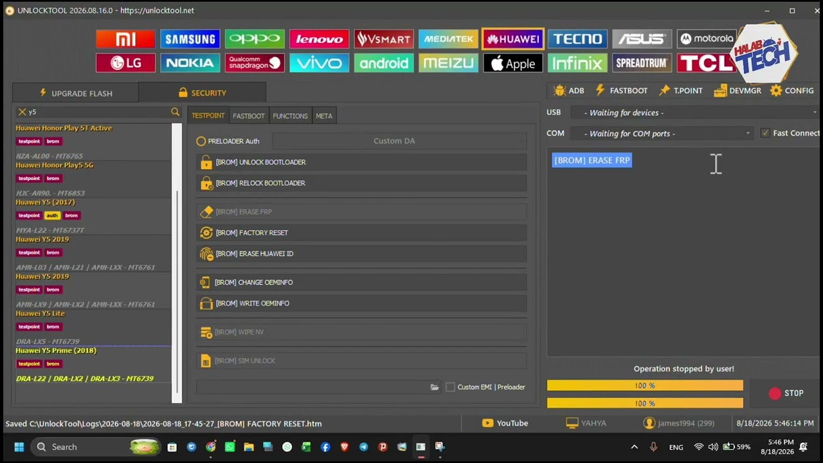Screen dimensions: 823x463
Task: Switch to the SECURITY tab
Action: [202, 93]
